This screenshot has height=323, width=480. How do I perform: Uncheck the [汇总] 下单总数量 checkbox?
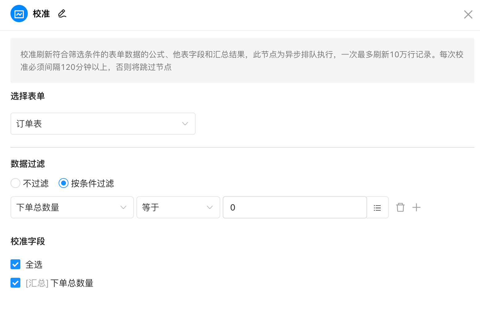click(x=15, y=283)
